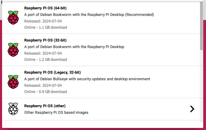The height and width of the screenshot is (130, 206).
Task: Click the raspberry logo beside the Legacy 32-bit entry
Action: (x=13, y=82)
